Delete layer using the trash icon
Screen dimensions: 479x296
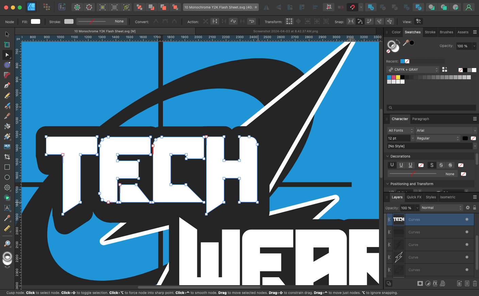475,283
